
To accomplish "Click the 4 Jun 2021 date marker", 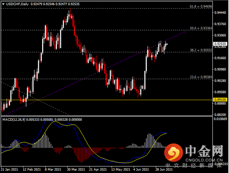I will click(x=141, y=170).
